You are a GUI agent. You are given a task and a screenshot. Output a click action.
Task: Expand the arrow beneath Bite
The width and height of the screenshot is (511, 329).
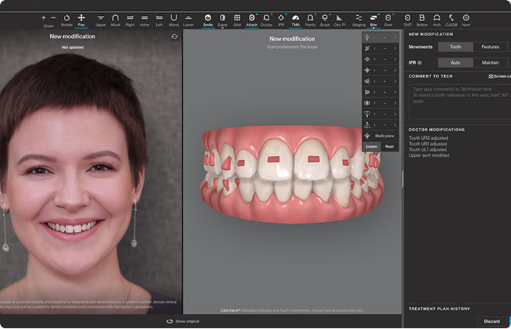tap(374, 28)
